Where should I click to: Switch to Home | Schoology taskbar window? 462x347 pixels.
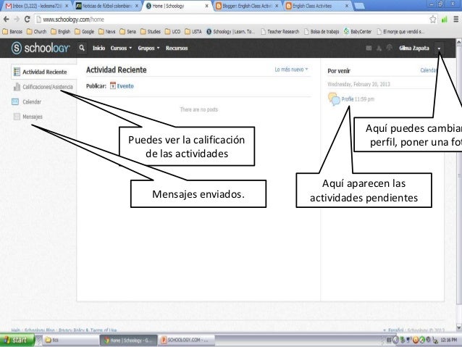tap(128, 340)
